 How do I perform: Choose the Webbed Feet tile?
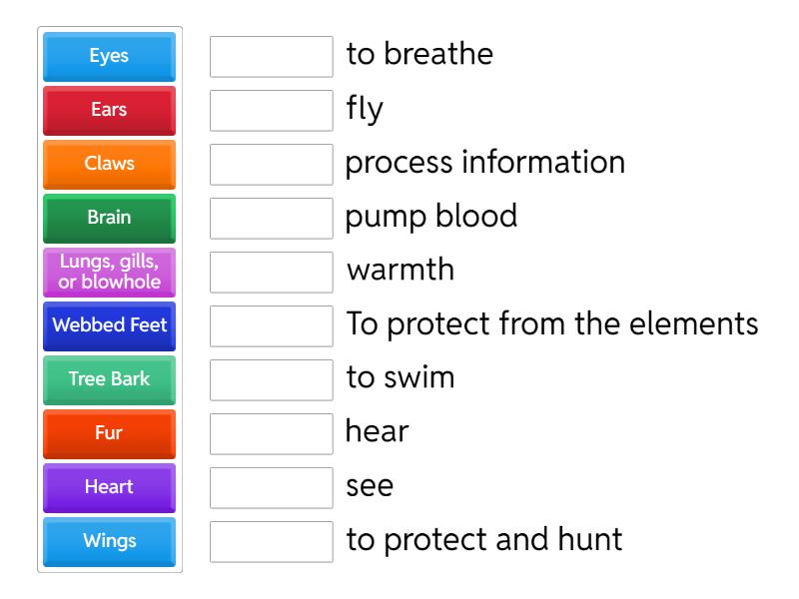pyautogui.click(x=109, y=325)
